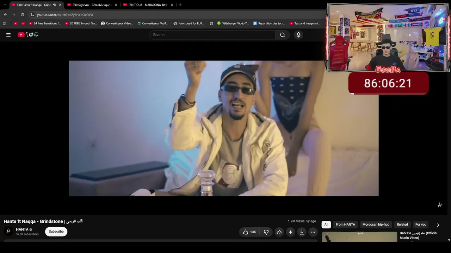Mute the Hanta ft Naqqa tab audio

click(54, 5)
